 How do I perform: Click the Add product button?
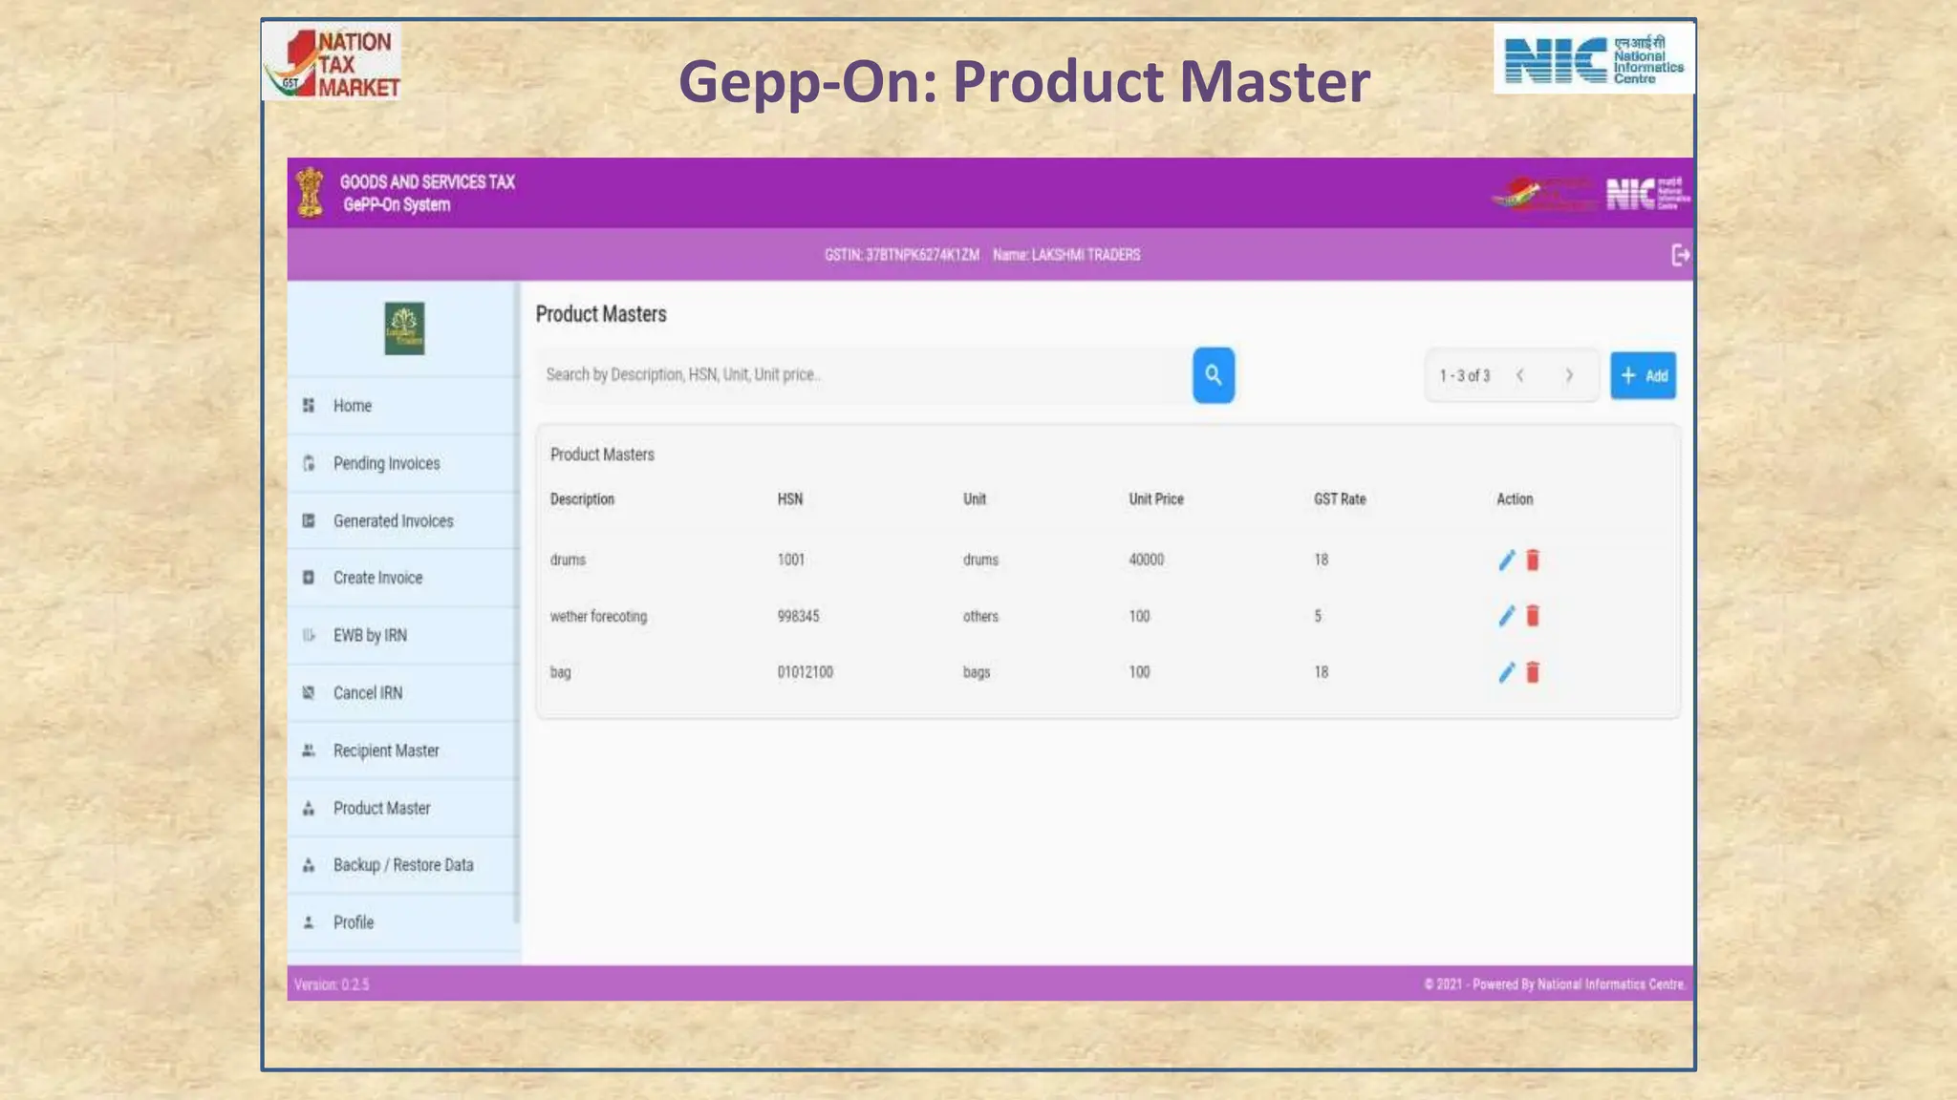point(1643,375)
